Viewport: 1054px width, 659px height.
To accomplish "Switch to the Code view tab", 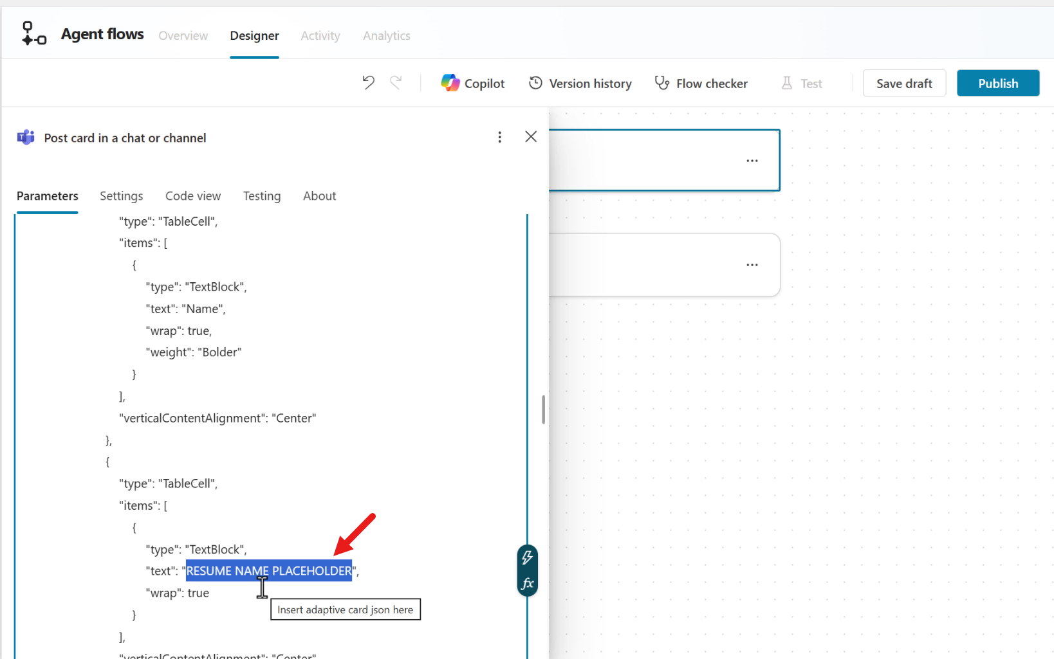I will pos(193,196).
